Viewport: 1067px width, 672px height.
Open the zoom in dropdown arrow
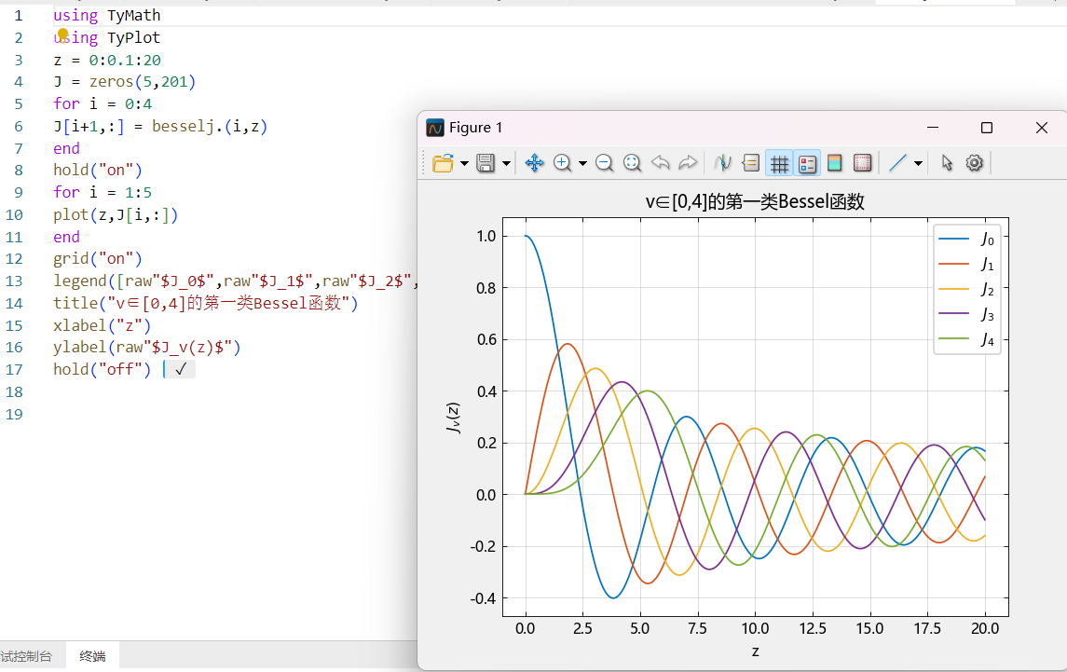click(x=582, y=163)
